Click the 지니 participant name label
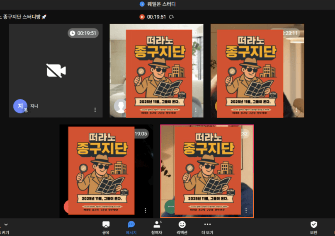335x236 pixels. click(34, 106)
